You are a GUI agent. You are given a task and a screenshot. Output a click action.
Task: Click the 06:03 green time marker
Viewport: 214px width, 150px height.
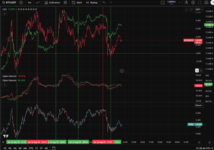pos(57,142)
